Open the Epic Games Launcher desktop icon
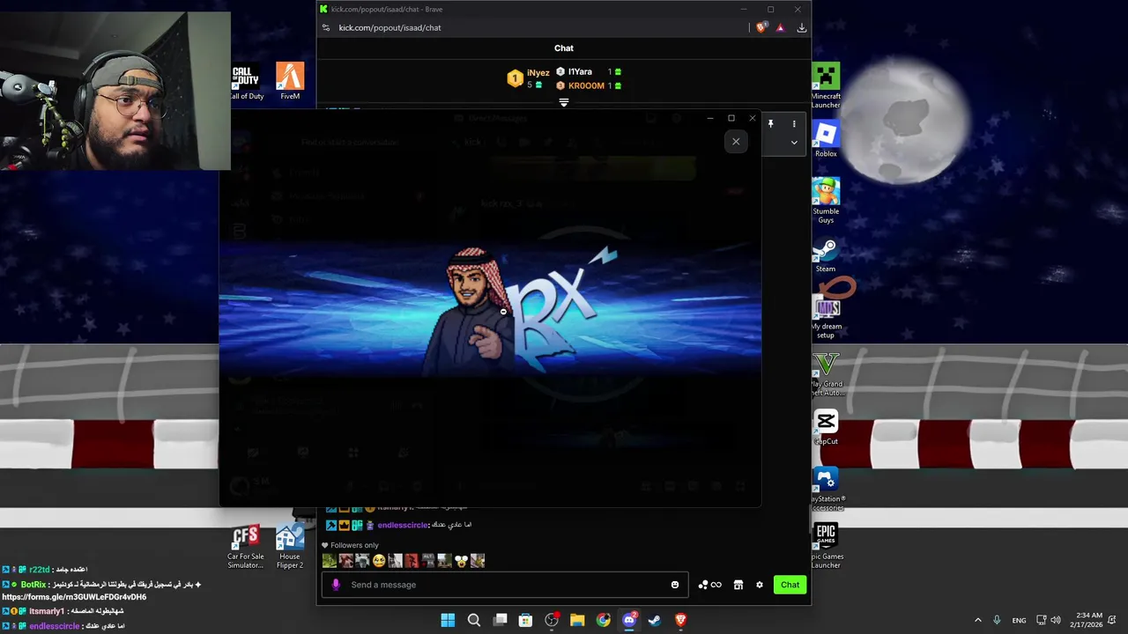1128x634 pixels. click(826, 546)
